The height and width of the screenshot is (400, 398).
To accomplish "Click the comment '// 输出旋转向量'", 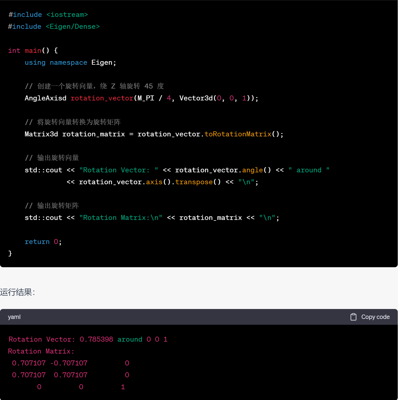I will [x=52, y=158].
